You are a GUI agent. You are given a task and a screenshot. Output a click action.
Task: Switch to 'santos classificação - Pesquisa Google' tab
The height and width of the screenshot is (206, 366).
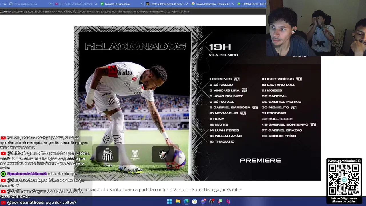click(x=212, y=4)
